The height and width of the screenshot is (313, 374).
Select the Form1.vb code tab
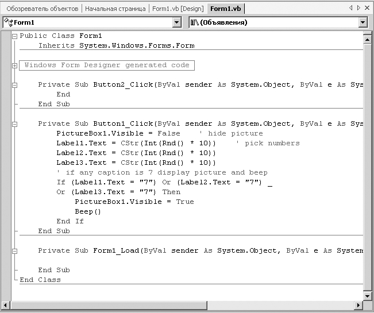(x=226, y=9)
